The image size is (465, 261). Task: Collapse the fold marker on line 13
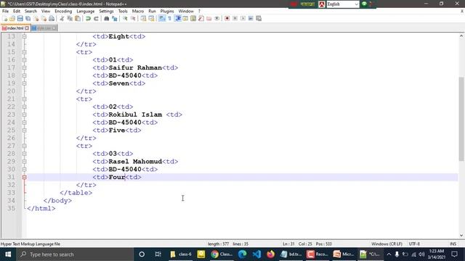pyautogui.click(x=24, y=36)
